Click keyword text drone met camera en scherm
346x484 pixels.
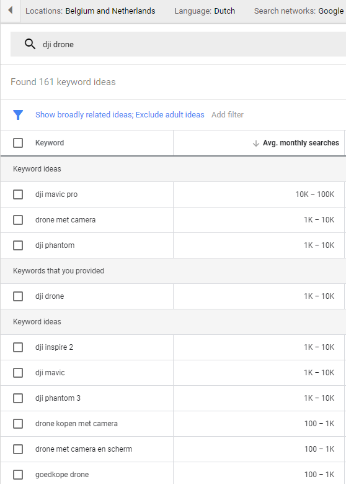[x=84, y=449]
